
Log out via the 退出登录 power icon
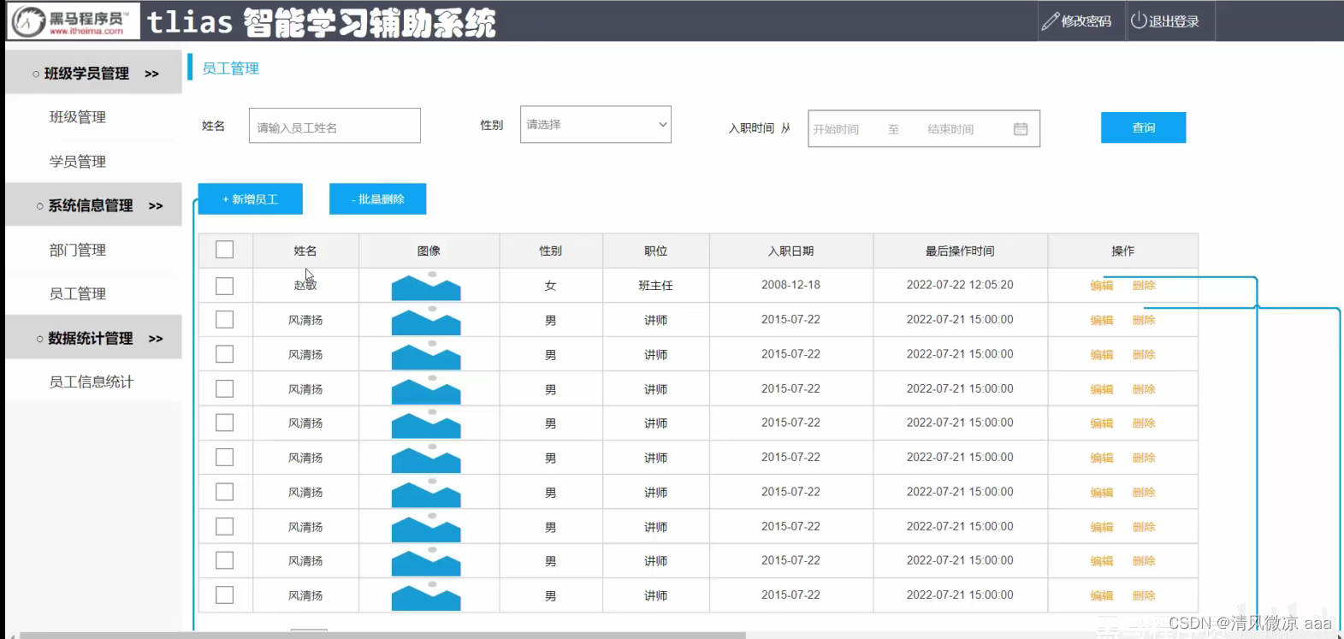(1165, 21)
